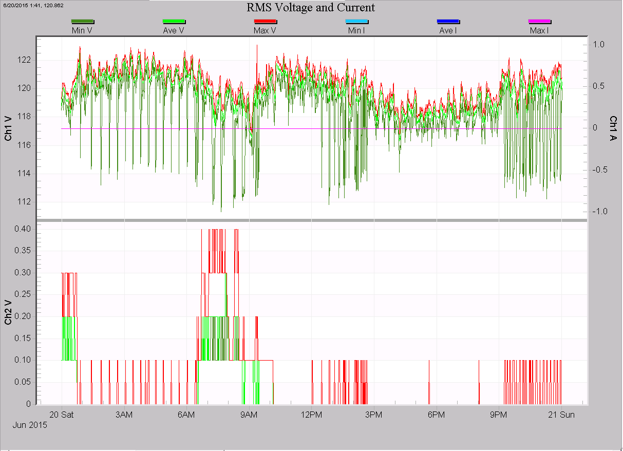The image size is (623, 451).
Task: Click the 12PM time axis label
Action: pos(311,415)
